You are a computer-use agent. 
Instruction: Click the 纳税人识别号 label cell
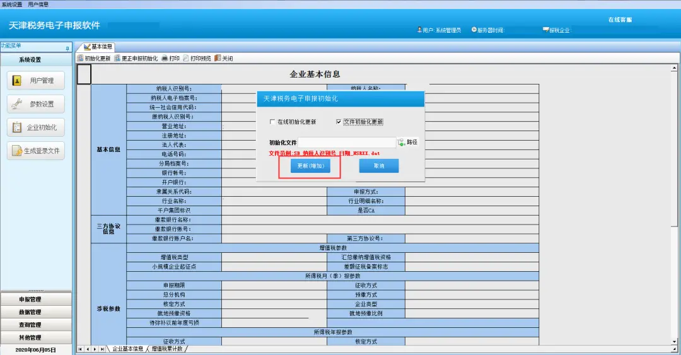point(174,89)
